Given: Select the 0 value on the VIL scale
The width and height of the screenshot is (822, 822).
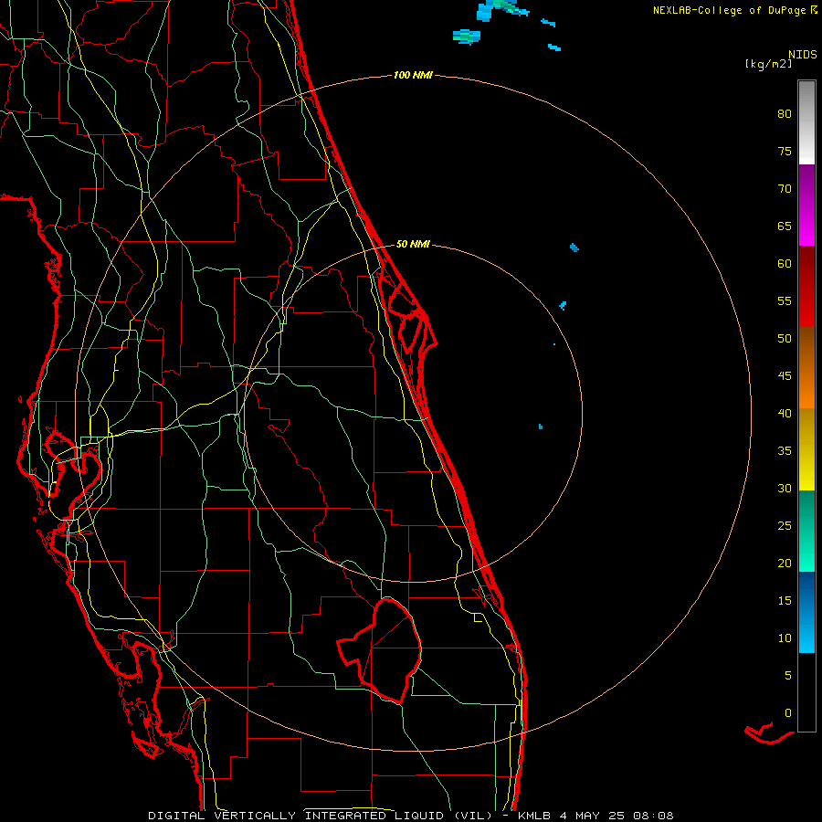Looking at the screenshot, I should (x=788, y=713).
